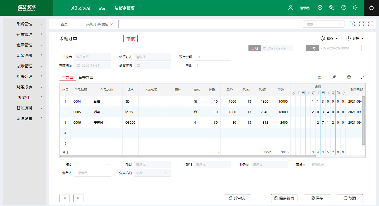Screen dimensions: 379x206
Task: Open announcements via the speaker icon
Action: tap(355, 8)
